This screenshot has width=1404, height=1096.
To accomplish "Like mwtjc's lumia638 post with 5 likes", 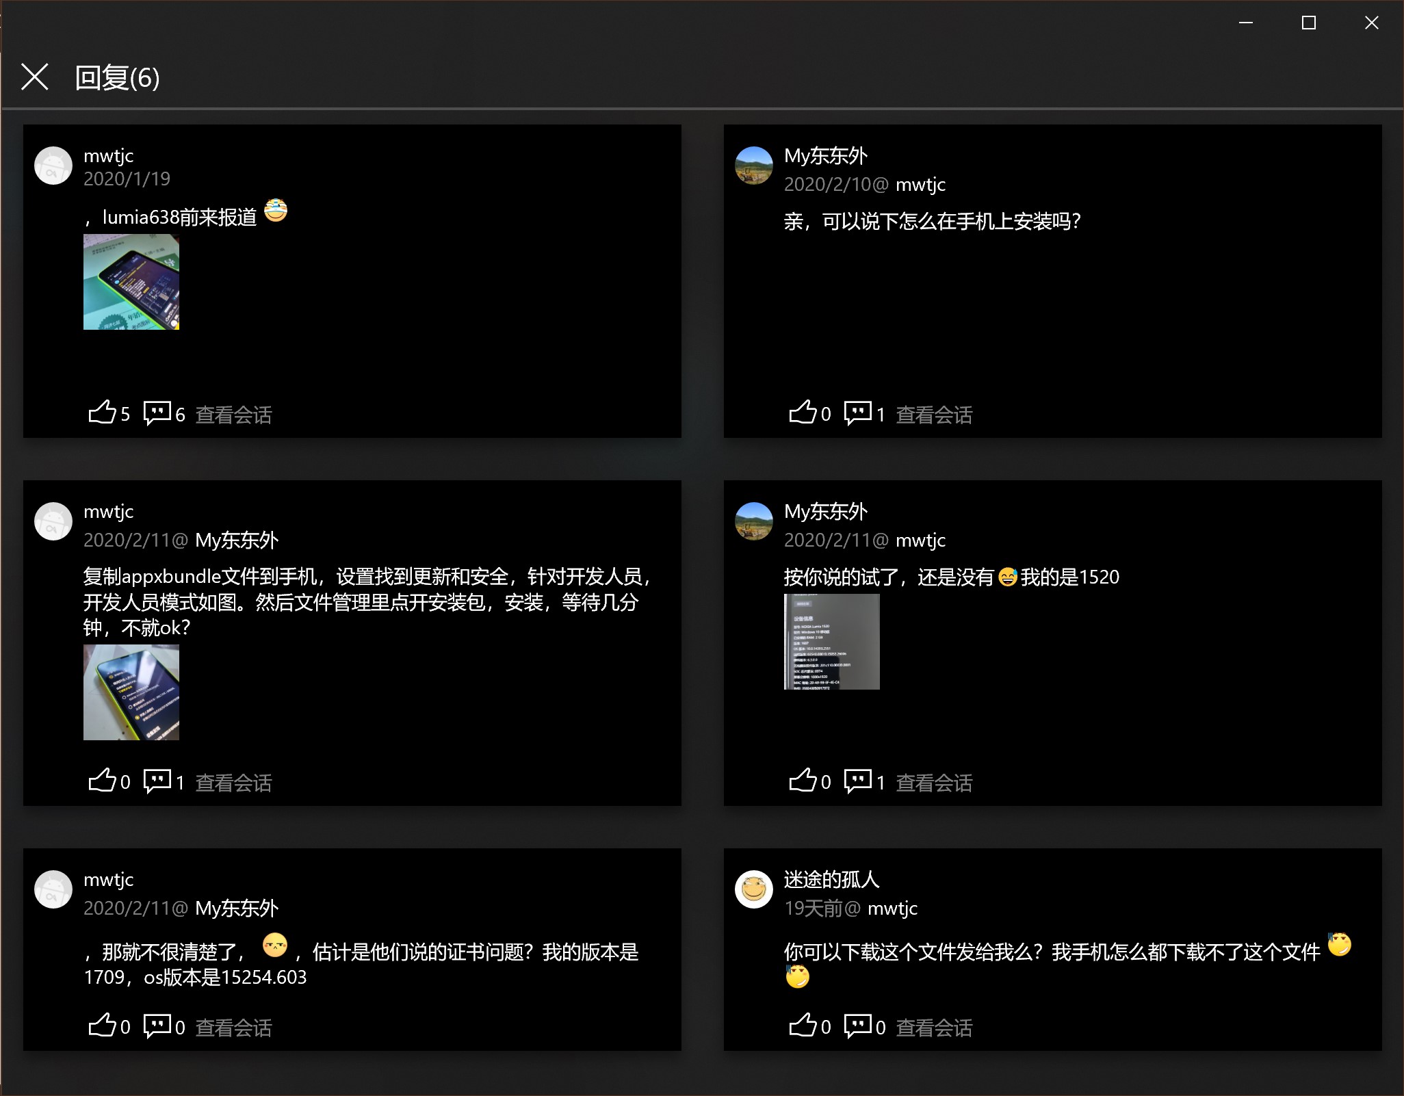I will coord(103,413).
